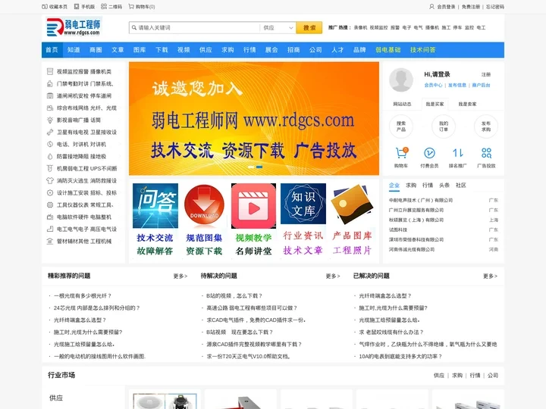Viewport: 546px width, 409px height.
Task: Open 门禁考勤对讲 category
Action: [84, 83]
